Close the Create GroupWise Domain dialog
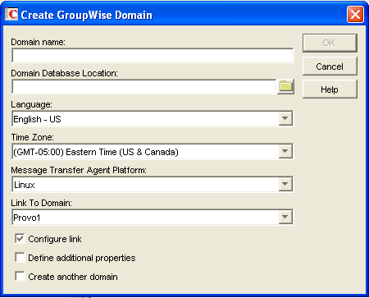This screenshot has height=298, width=369. [x=355, y=14]
